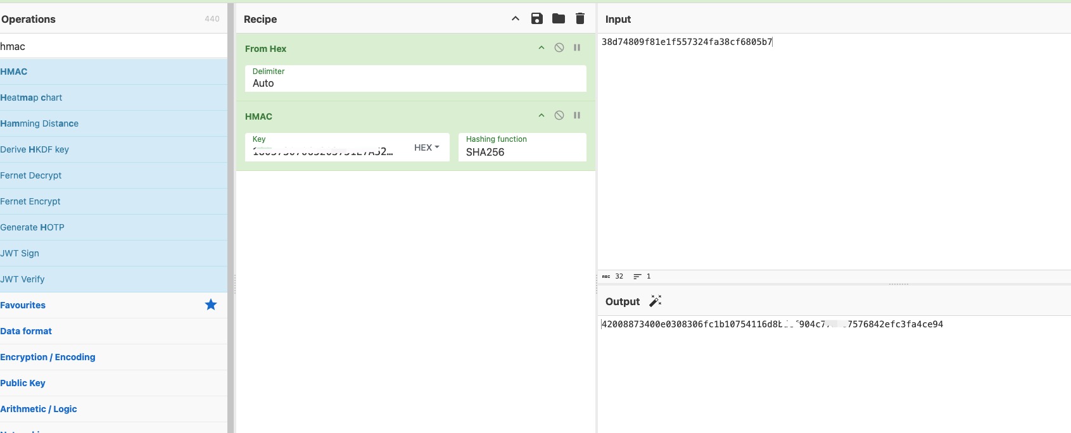This screenshot has height=433, width=1071.
Task: Save the current recipe
Action: click(x=537, y=18)
